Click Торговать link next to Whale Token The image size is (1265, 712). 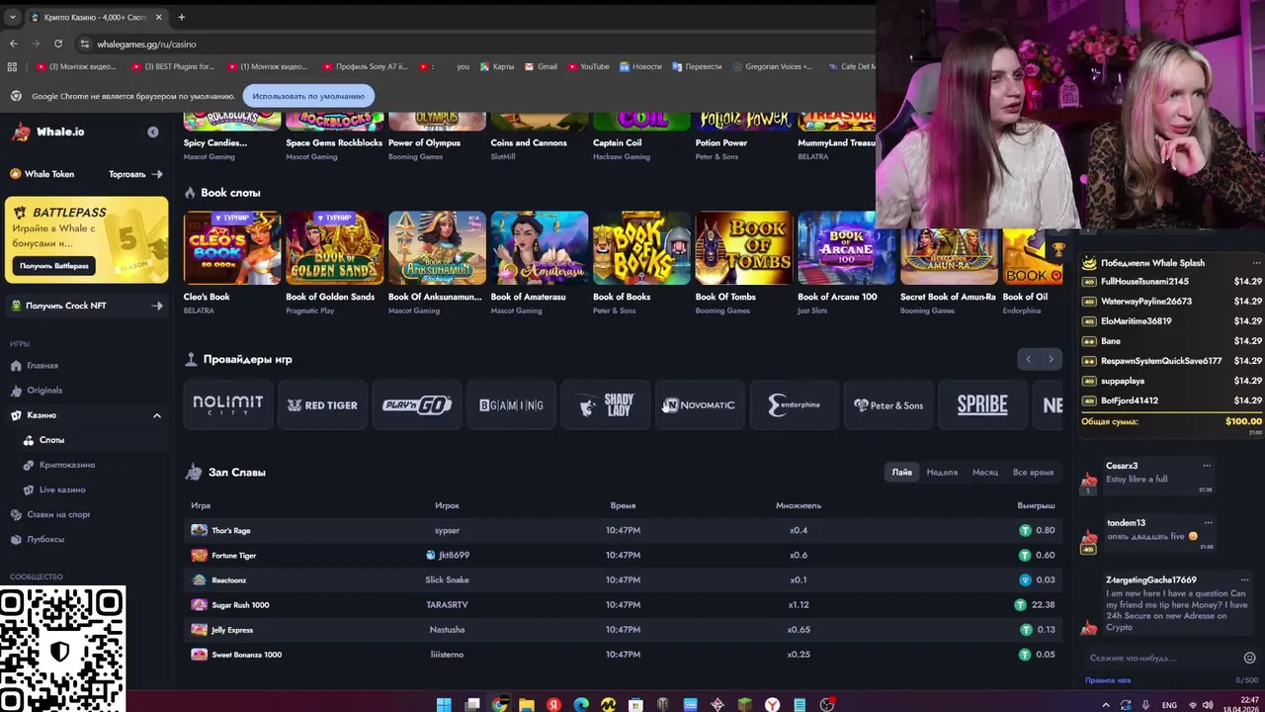click(135, 174)
